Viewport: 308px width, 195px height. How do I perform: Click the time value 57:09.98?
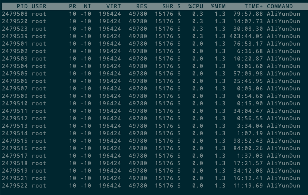coord(248,74)
